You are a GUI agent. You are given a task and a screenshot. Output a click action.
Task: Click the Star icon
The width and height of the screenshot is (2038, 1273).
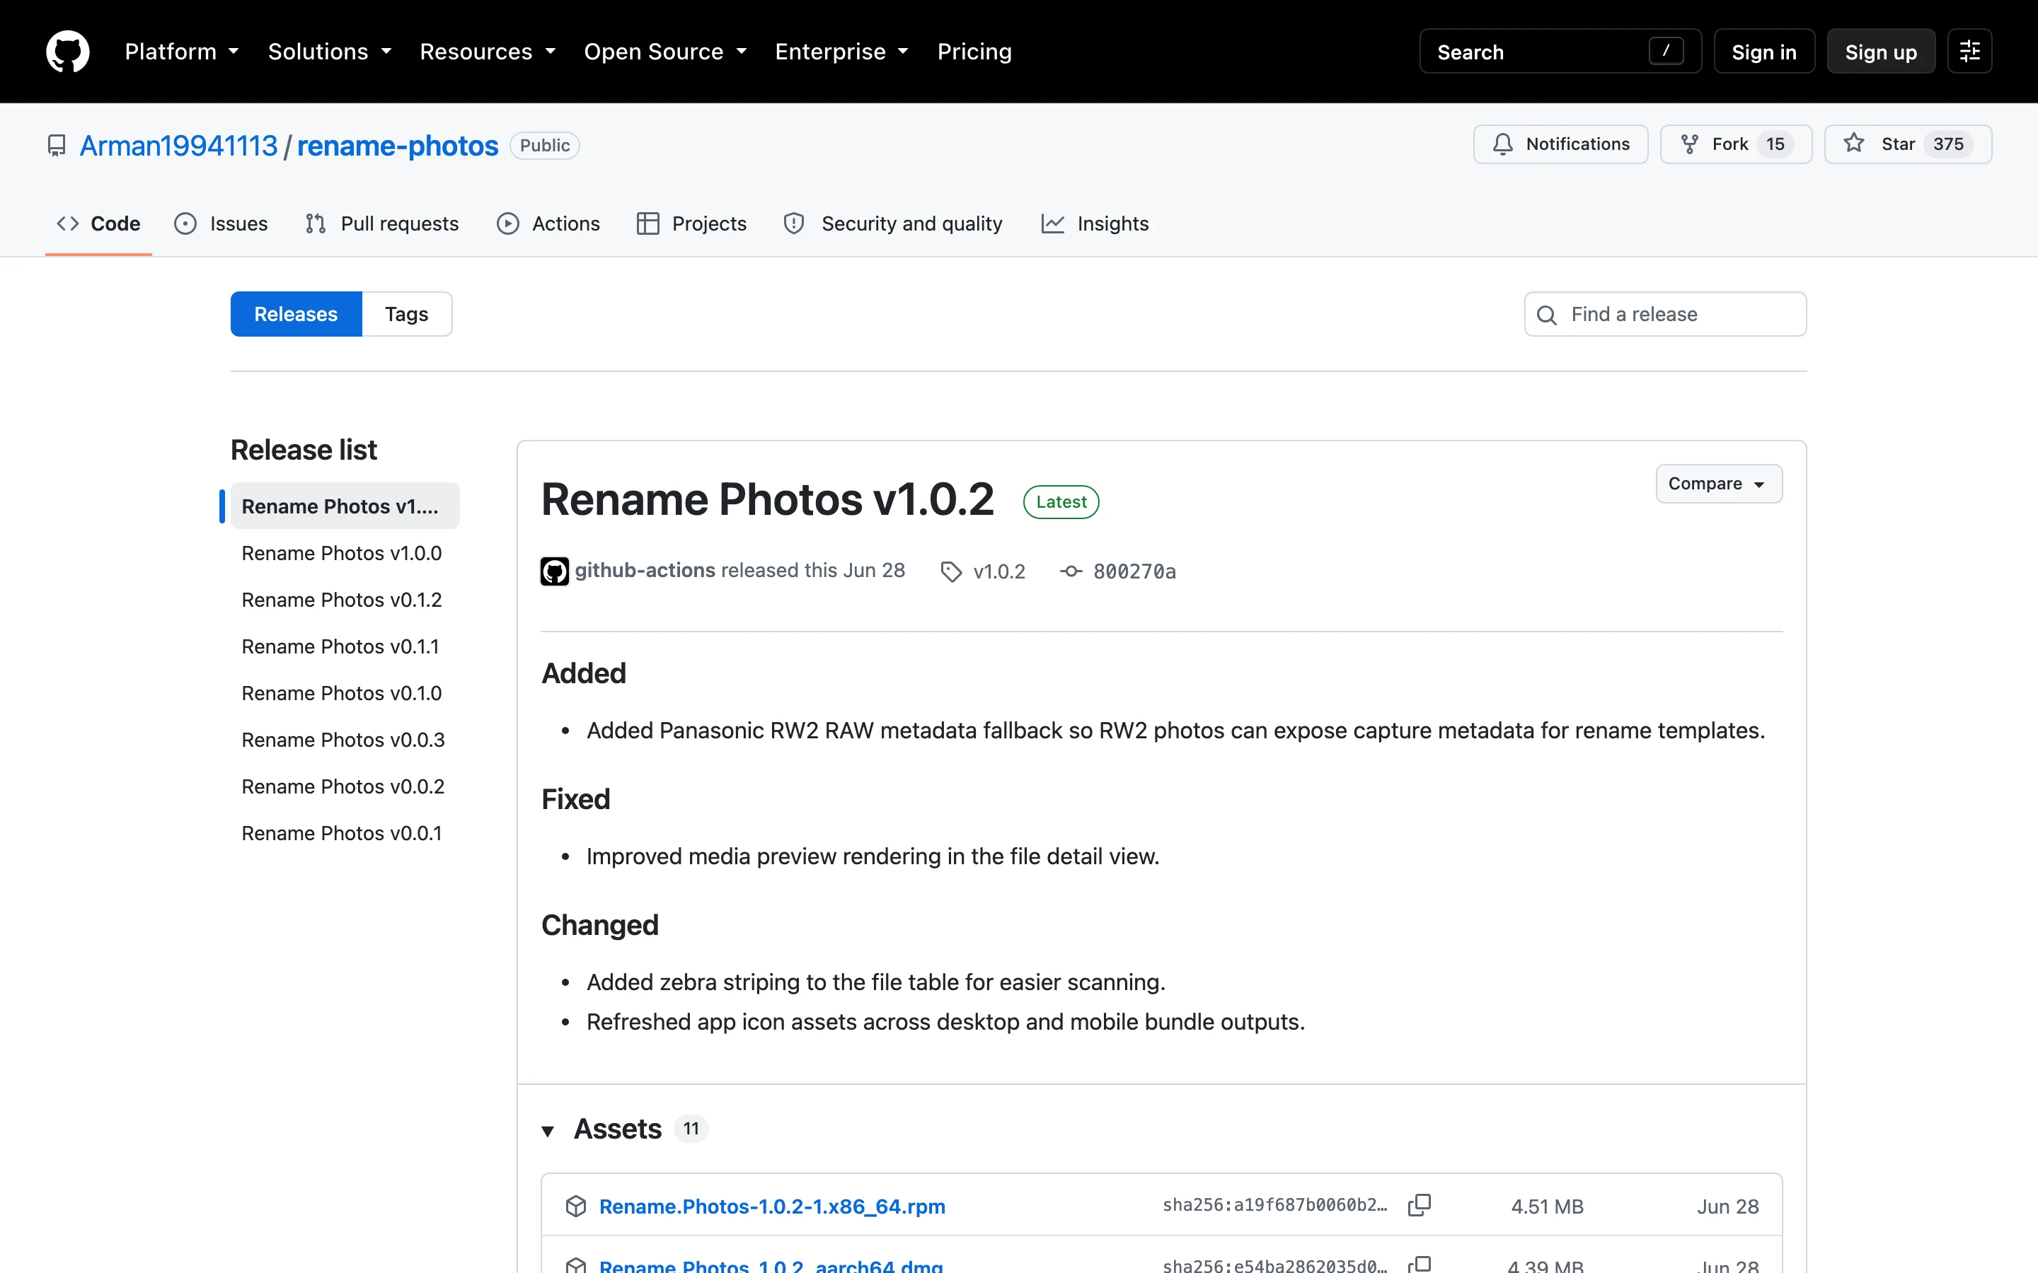[1853, 144]
